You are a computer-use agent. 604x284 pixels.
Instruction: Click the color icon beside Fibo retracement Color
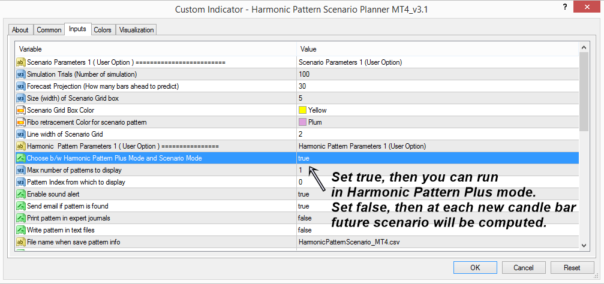pyautogui.click(x=20, y=122)
